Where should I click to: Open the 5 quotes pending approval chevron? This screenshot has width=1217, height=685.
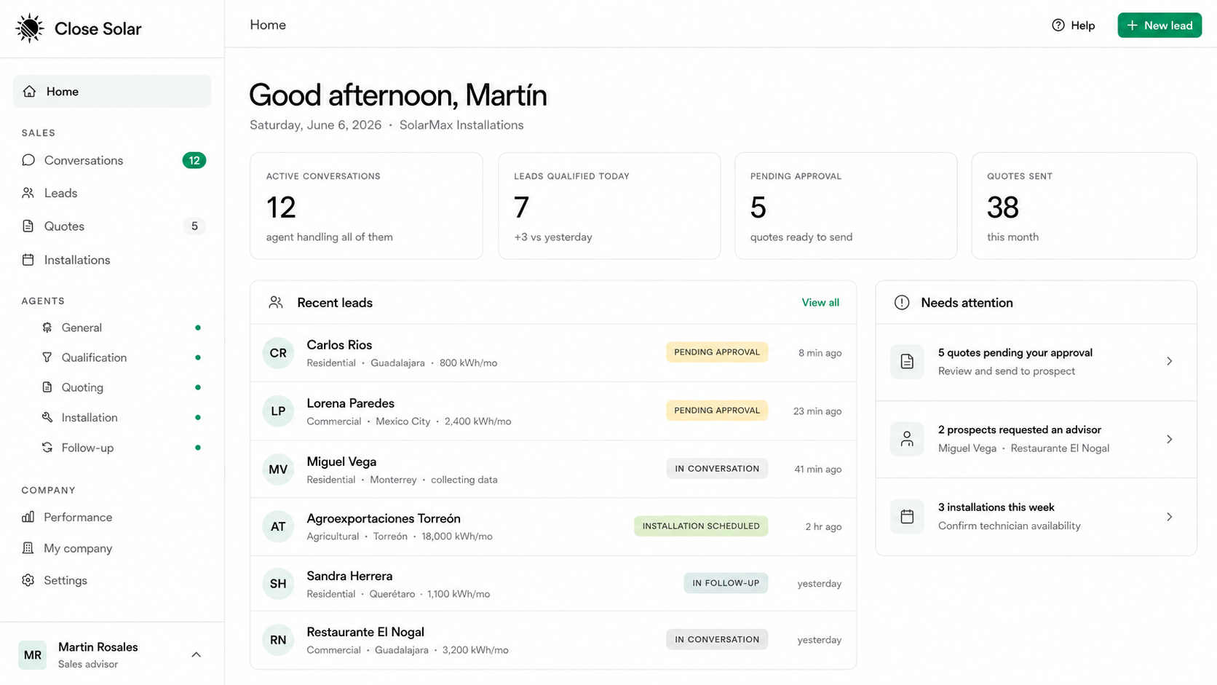pos(1170,361)
